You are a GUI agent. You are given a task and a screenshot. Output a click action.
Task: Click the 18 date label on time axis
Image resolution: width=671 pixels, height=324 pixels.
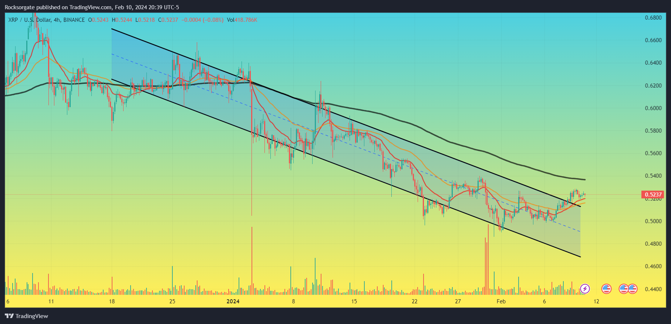[x=112, y=301]
